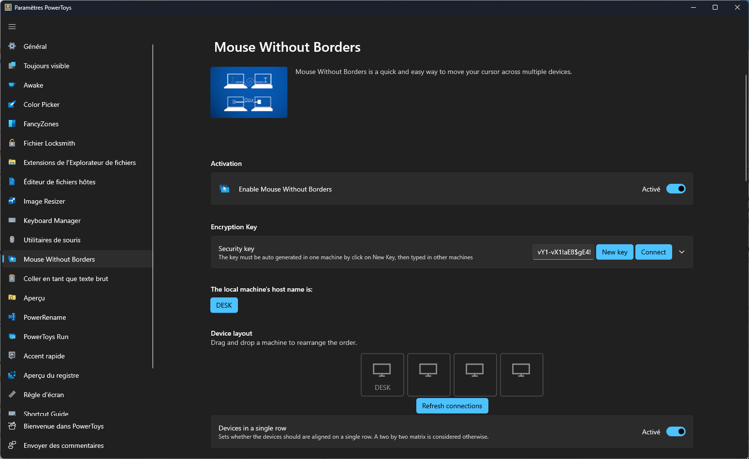The width and height of the screenshot is (749, 459).
Task: Select the empty monitor slot beside DESK
Action: coord(428,375)
